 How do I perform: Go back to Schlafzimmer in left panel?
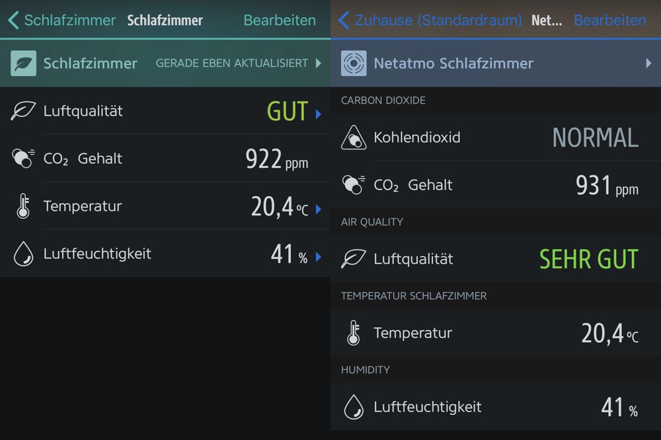61,20
